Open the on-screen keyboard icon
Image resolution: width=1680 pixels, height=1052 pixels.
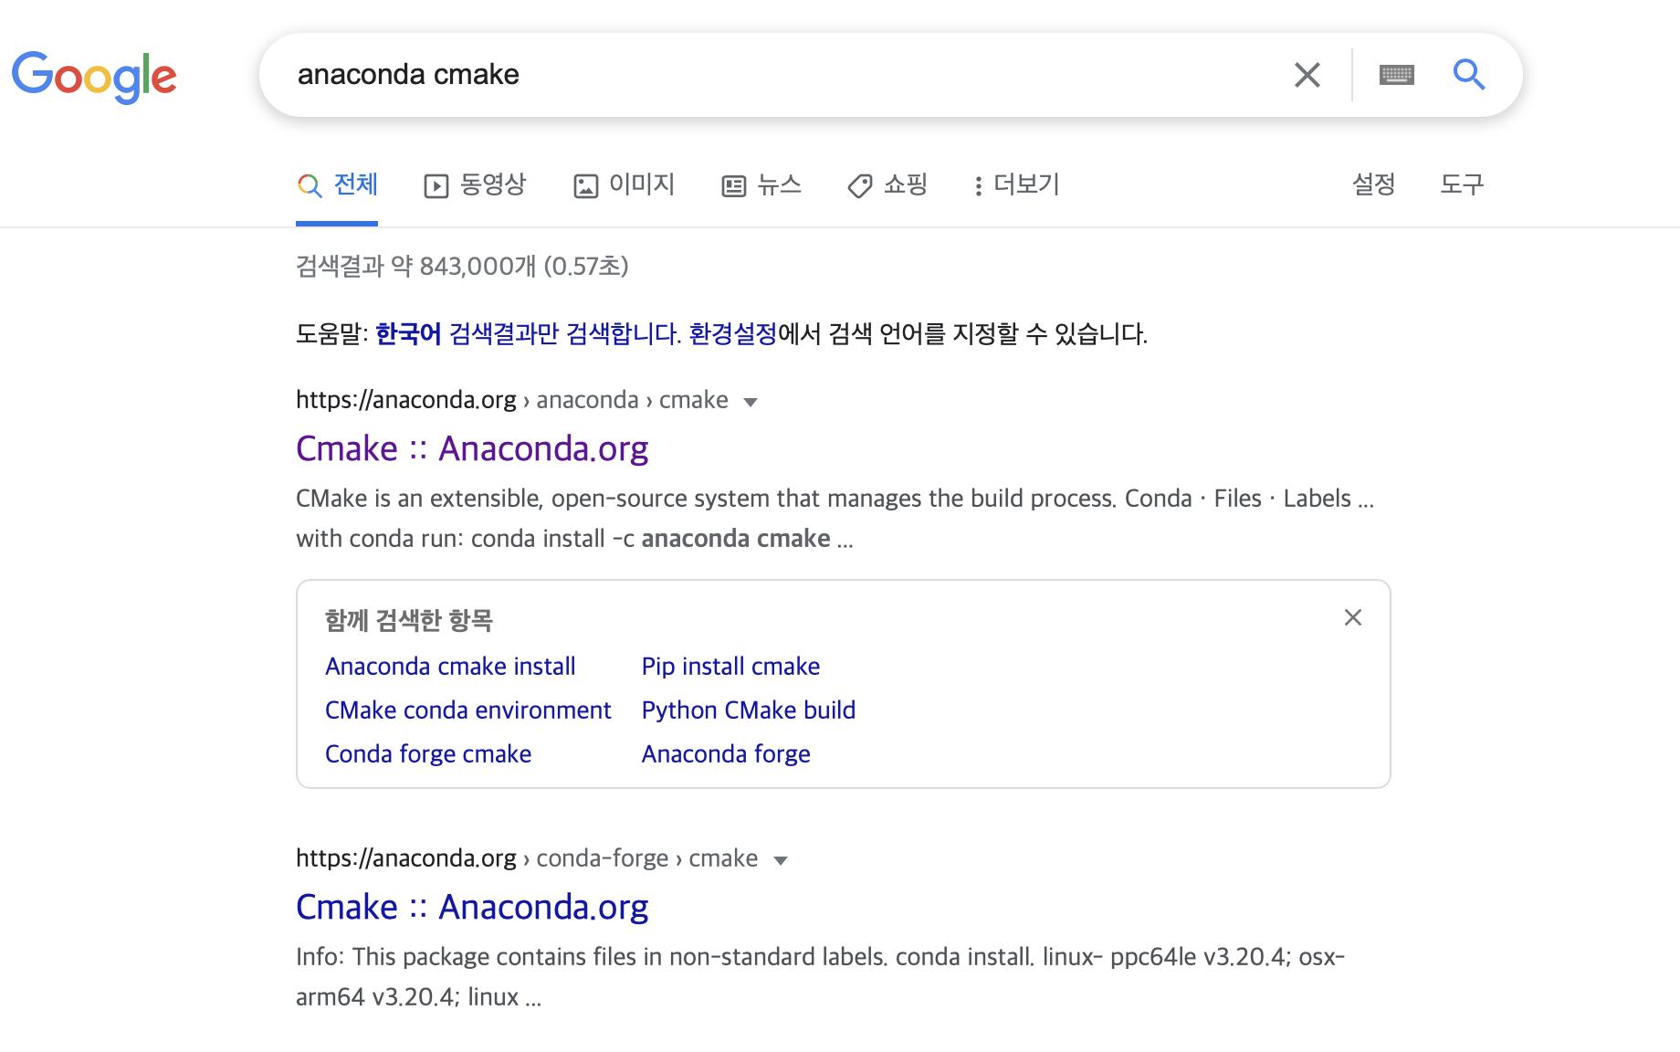(1396, 75)
